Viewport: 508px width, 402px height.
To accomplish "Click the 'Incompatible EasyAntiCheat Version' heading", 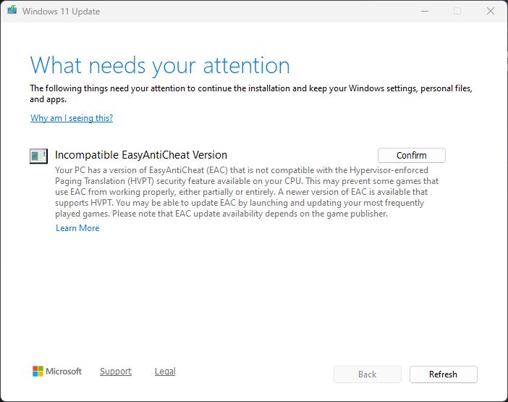I will click(141, 155).
